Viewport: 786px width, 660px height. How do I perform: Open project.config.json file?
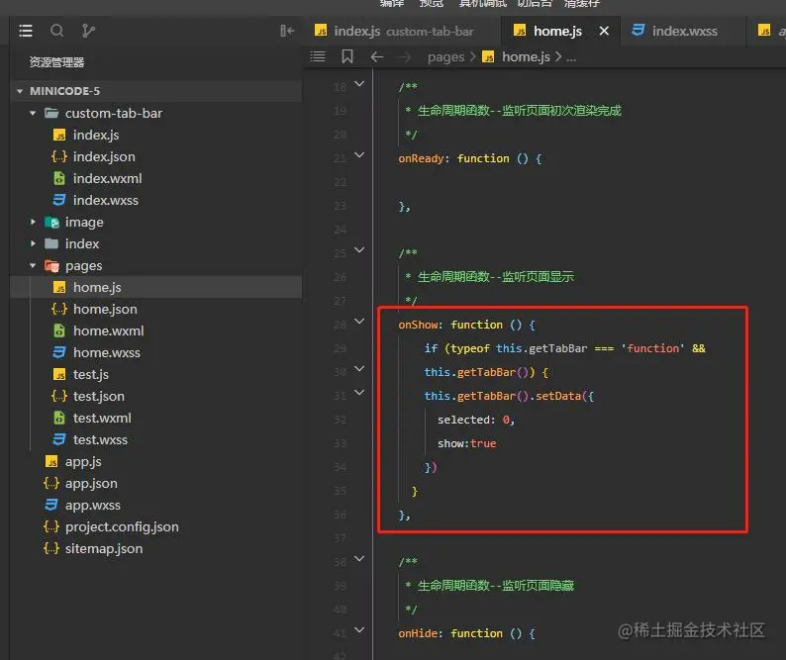[155, 527]
